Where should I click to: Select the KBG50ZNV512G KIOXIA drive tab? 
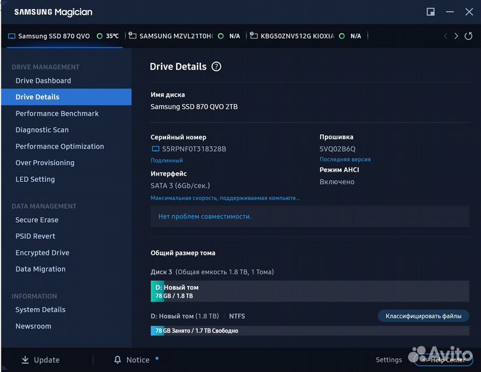click(307, 36)
